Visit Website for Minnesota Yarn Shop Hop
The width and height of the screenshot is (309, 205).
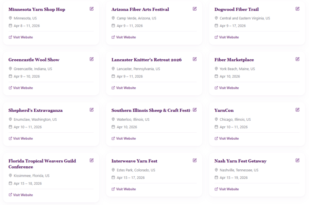click(21, 37)
